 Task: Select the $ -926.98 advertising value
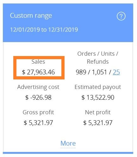click(x=38, y=97)
